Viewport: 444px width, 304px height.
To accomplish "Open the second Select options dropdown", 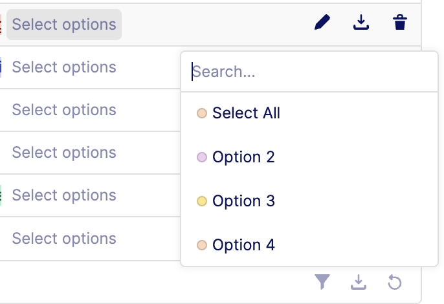I will pos(64,67).
